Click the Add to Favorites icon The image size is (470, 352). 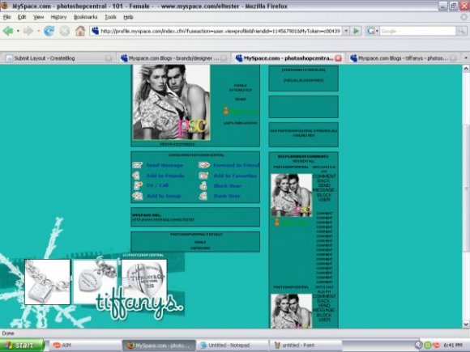(x=203, y=176)
